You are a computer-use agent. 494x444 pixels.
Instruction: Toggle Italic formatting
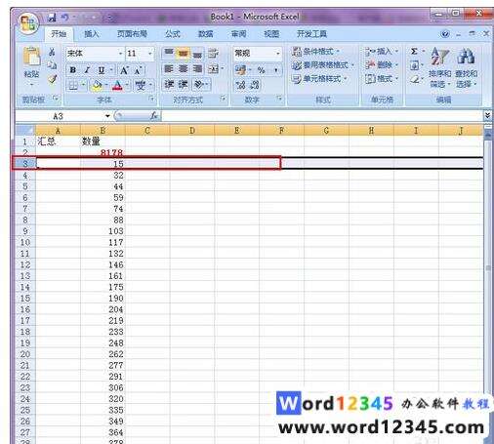point(87,70)
